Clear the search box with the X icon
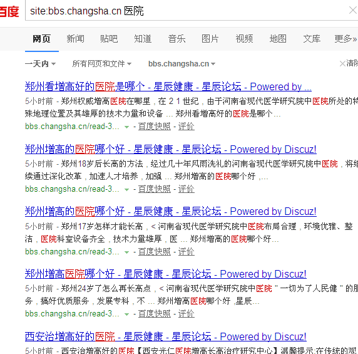 [353, 10]
